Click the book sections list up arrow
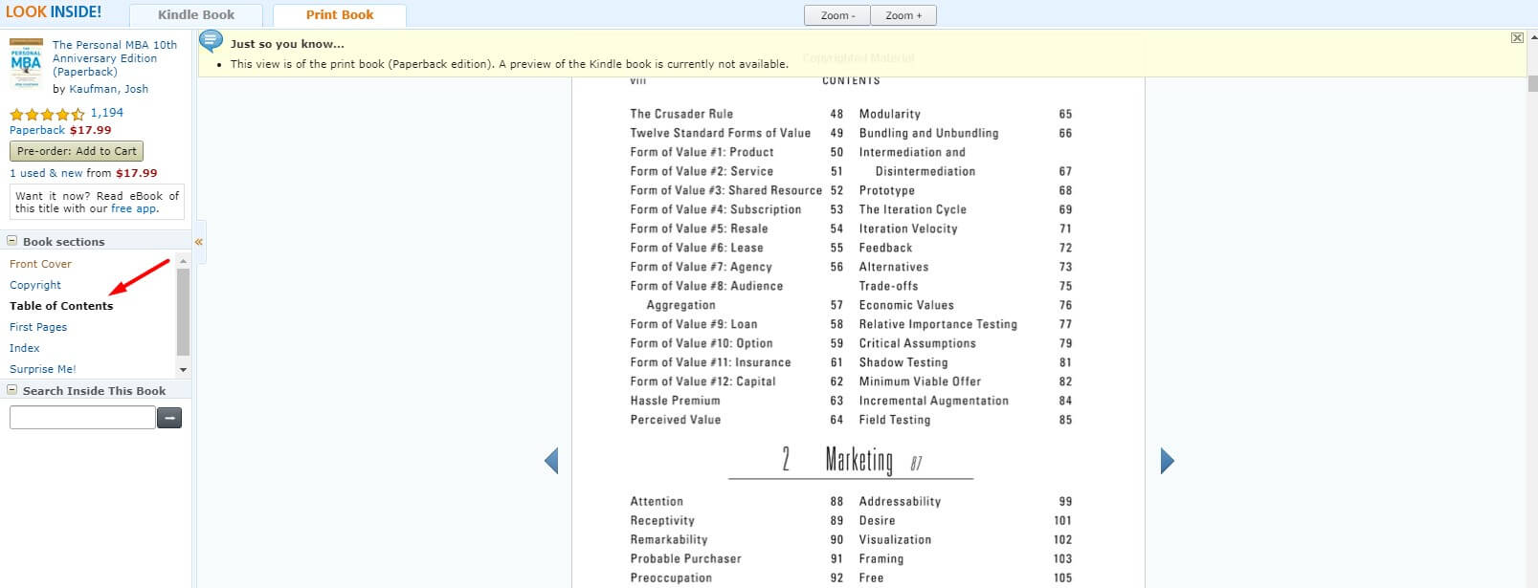The height and width of the screenshot is (588, 1538). (183, 261)
